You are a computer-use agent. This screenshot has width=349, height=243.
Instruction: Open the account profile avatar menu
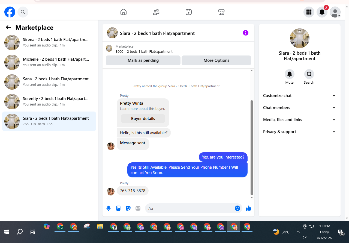(x=335, y=12)
